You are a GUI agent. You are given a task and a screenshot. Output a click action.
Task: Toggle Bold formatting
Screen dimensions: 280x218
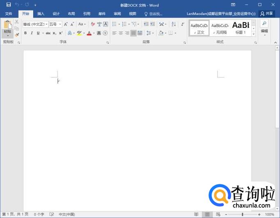(25, 33)
